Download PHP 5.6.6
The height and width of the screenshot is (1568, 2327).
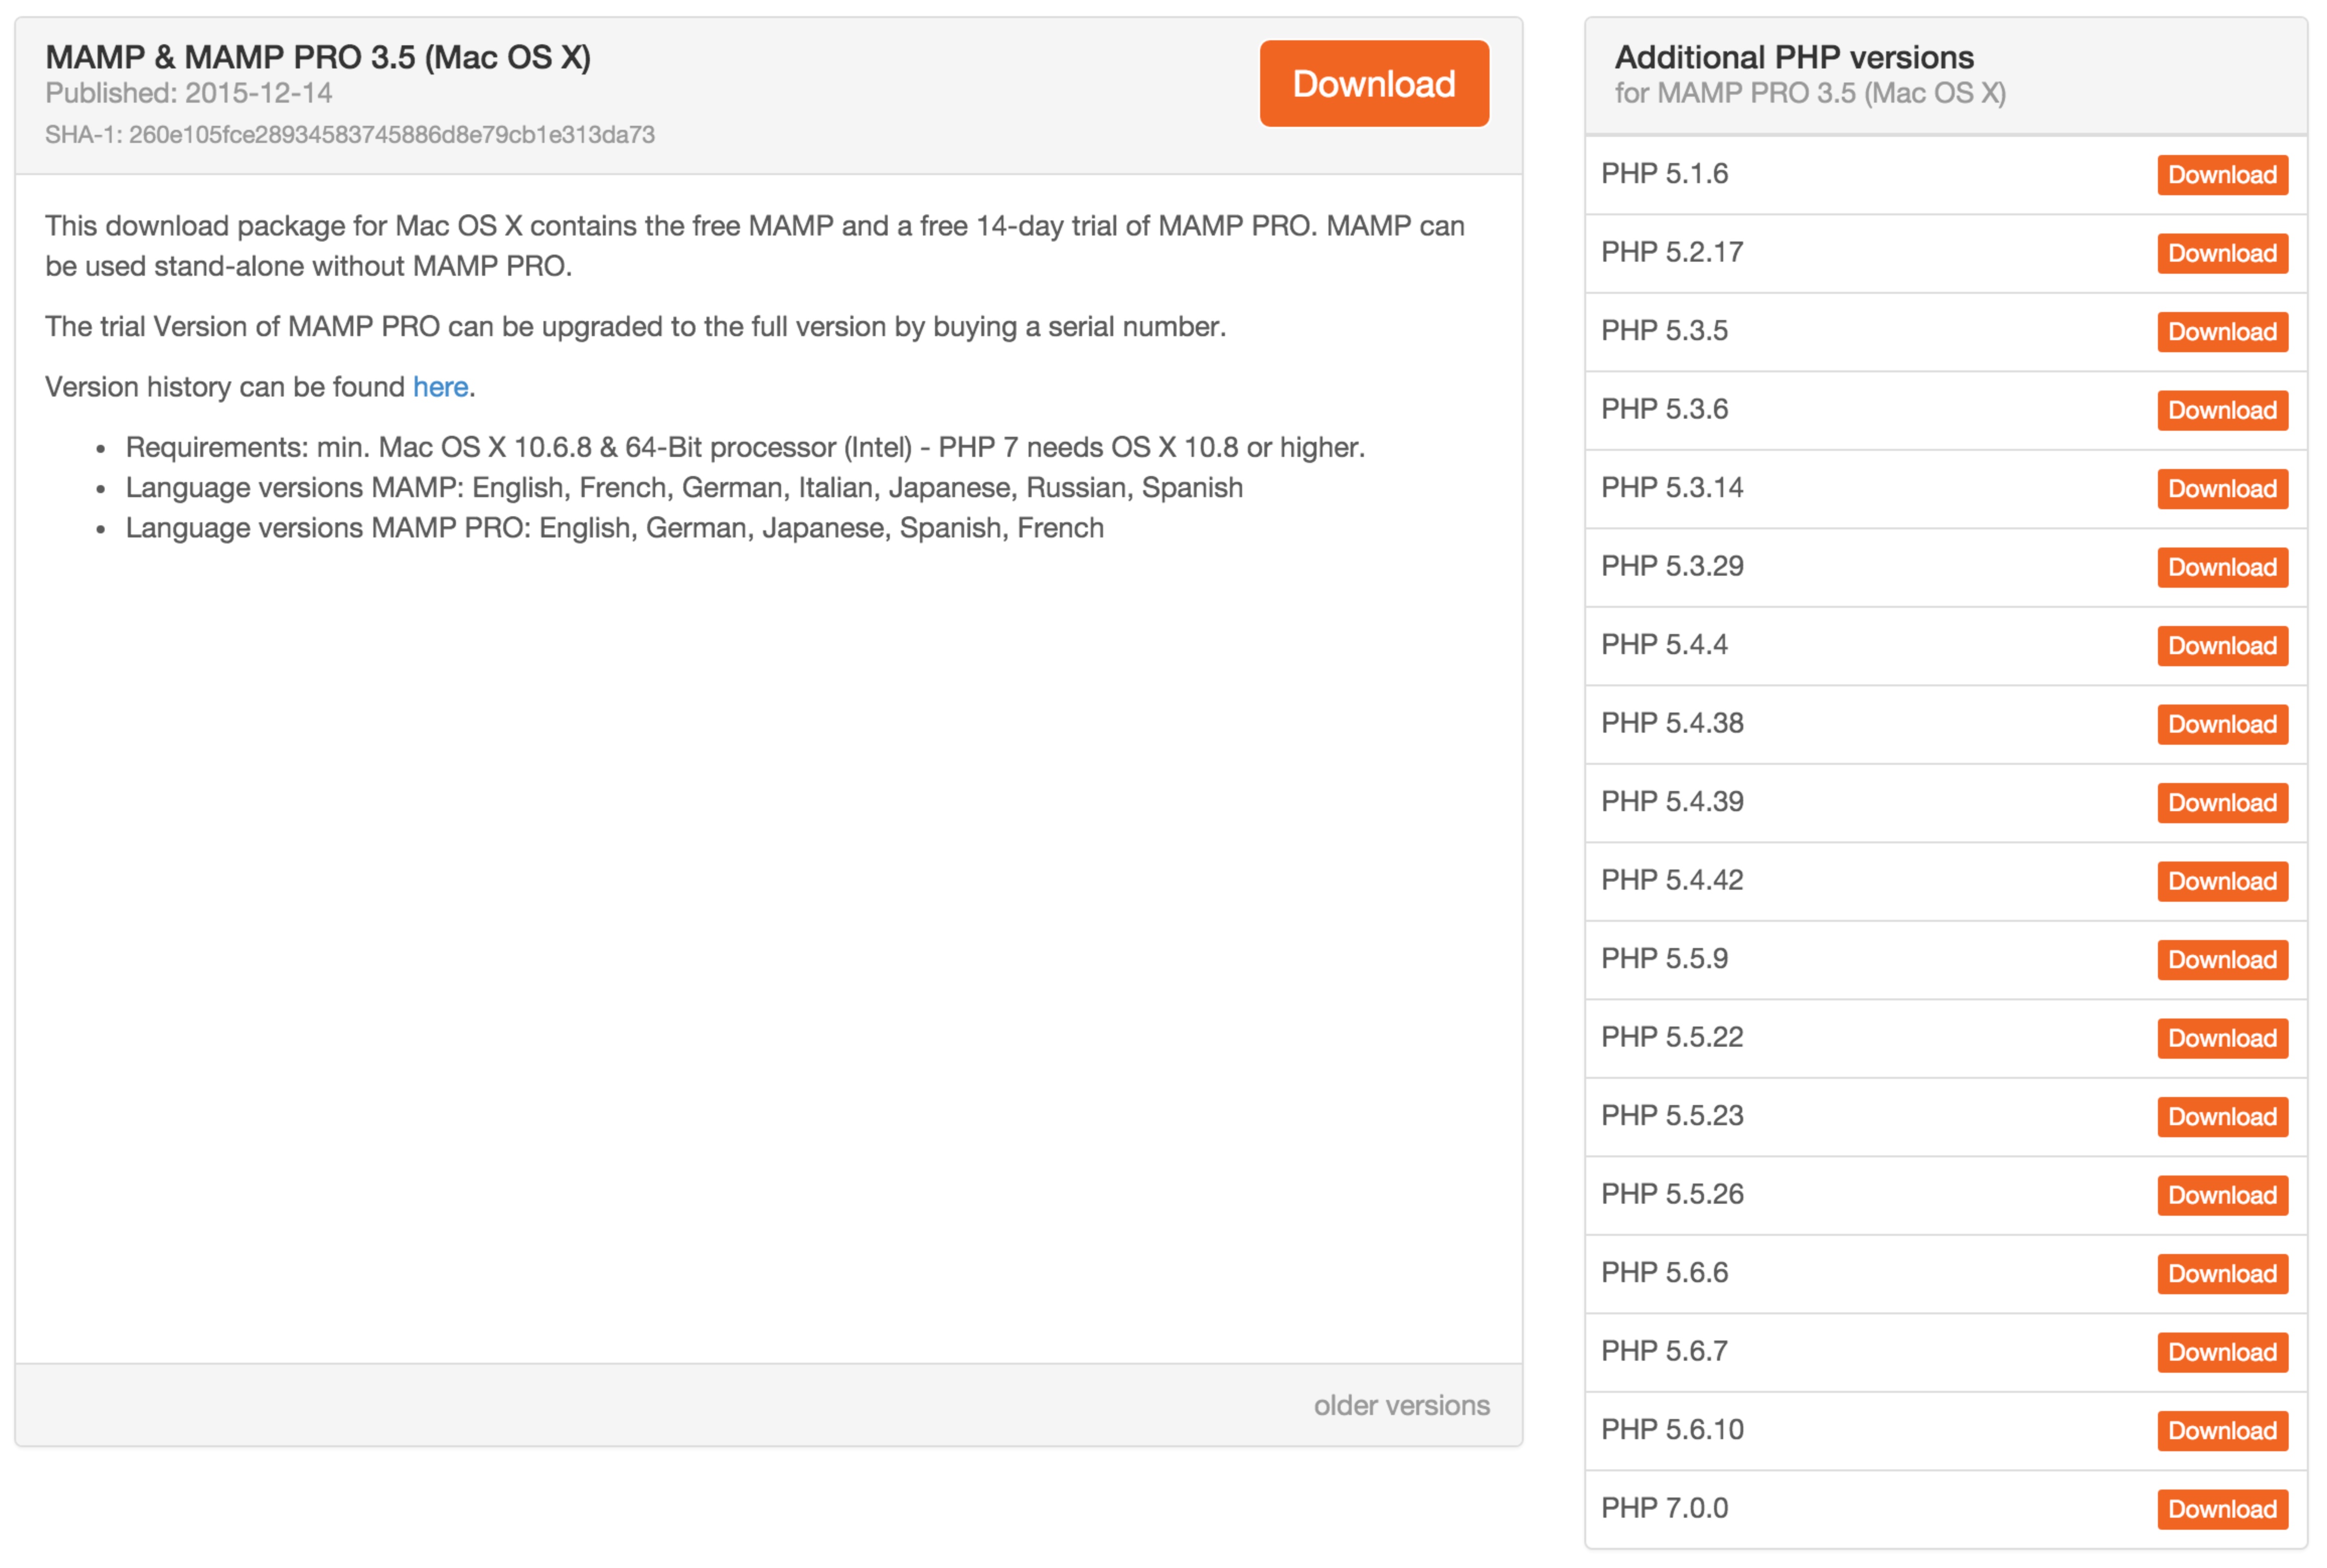(x=2222, y=1274)
